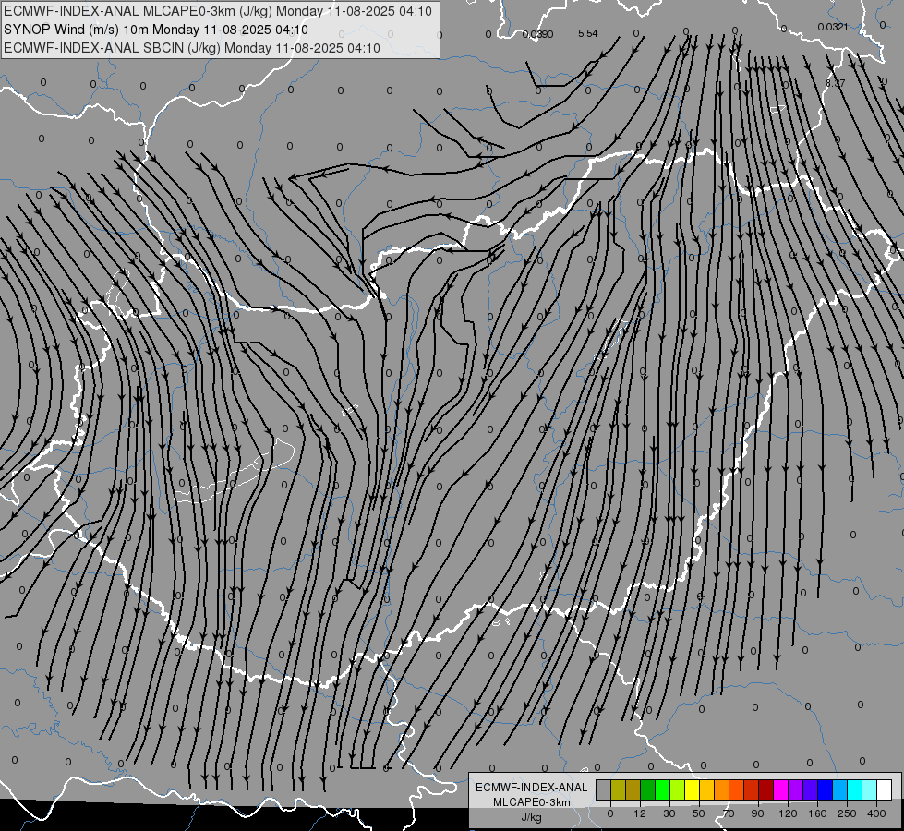The width and height of the screenshot is (904, 831).
Task: Click the J/kg unit label in the legend
Action: pos(531,817)
